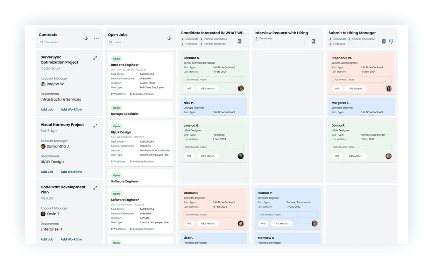Expand the Visual Harmony Project card
This screenshot has height=266, width=432.
(x=95, y=125)
